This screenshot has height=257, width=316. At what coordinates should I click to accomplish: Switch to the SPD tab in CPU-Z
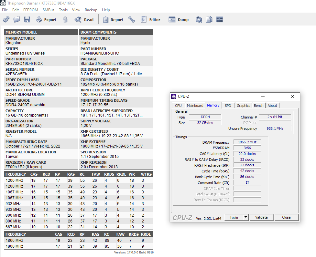pyautogui.click(x=228, y=106)
